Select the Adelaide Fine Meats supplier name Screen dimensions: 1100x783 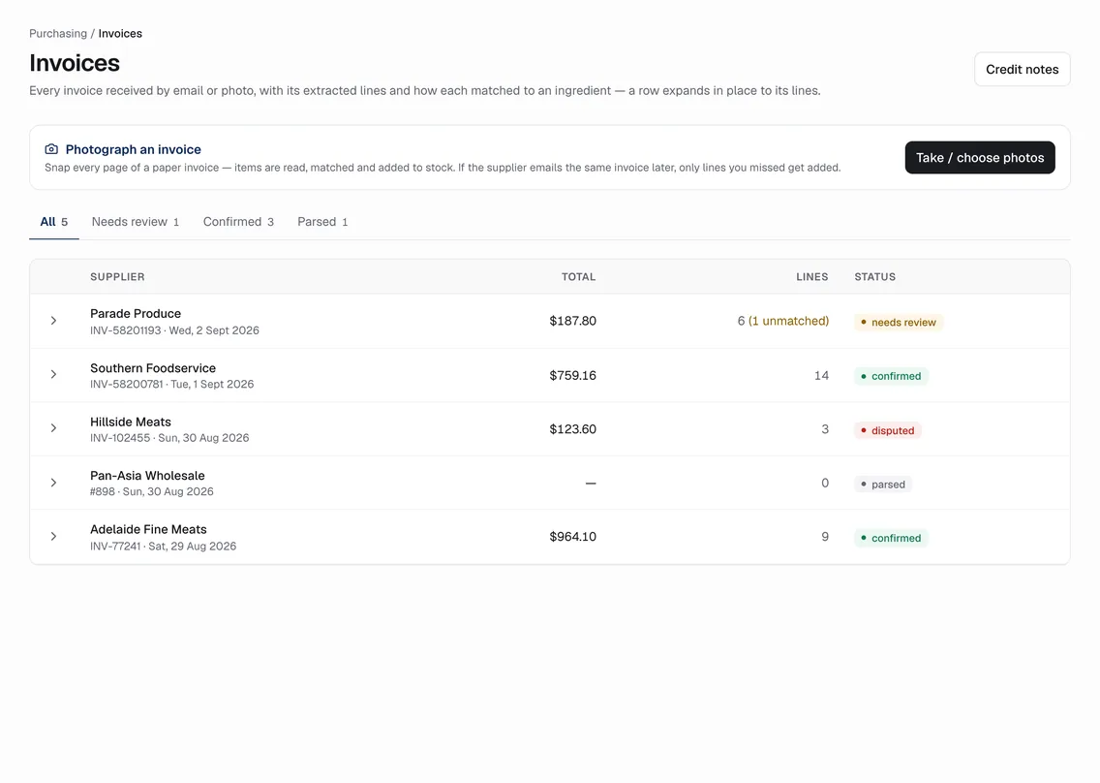click(149, 529)
